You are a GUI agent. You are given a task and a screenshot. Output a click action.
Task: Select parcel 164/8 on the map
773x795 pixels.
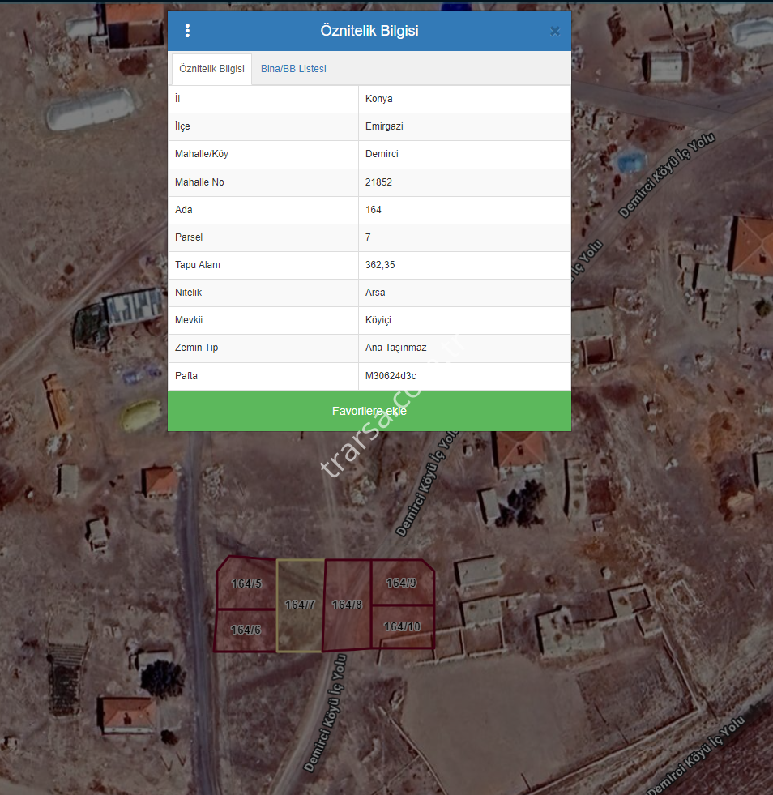pos(347,605)
